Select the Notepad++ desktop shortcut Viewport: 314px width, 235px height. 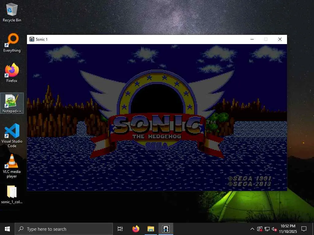[x=12, y=103]
